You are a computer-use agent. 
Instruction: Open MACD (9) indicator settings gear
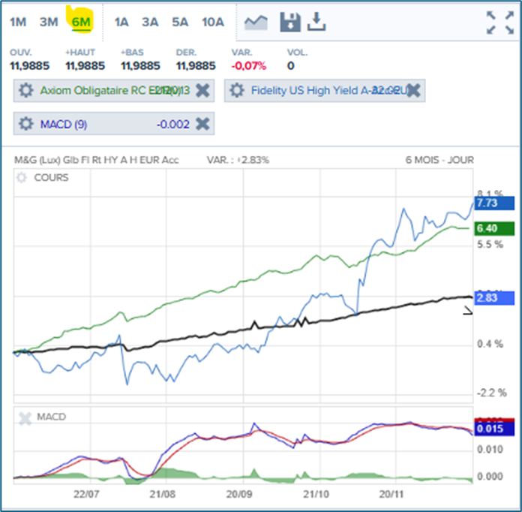(x=26, y=124)
